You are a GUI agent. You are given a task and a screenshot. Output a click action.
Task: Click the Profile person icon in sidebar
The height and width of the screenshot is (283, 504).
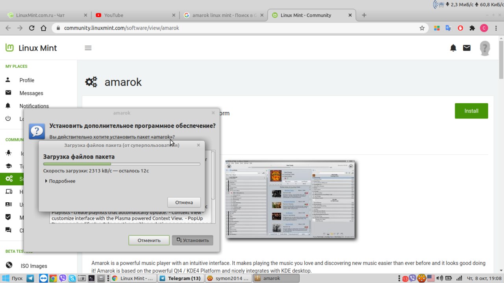[x=8, y=80]
